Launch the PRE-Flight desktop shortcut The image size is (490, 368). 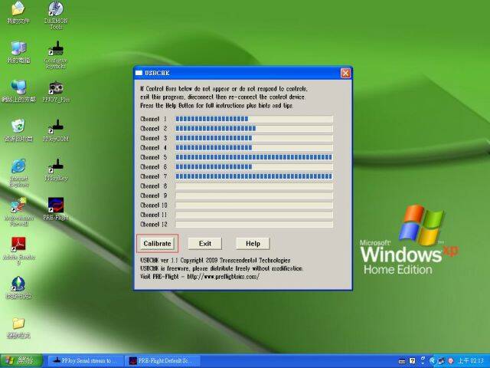(56, 209)
